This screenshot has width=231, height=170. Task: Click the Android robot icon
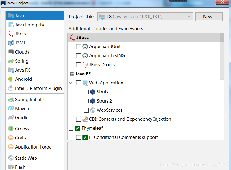(x=11, y=79)
